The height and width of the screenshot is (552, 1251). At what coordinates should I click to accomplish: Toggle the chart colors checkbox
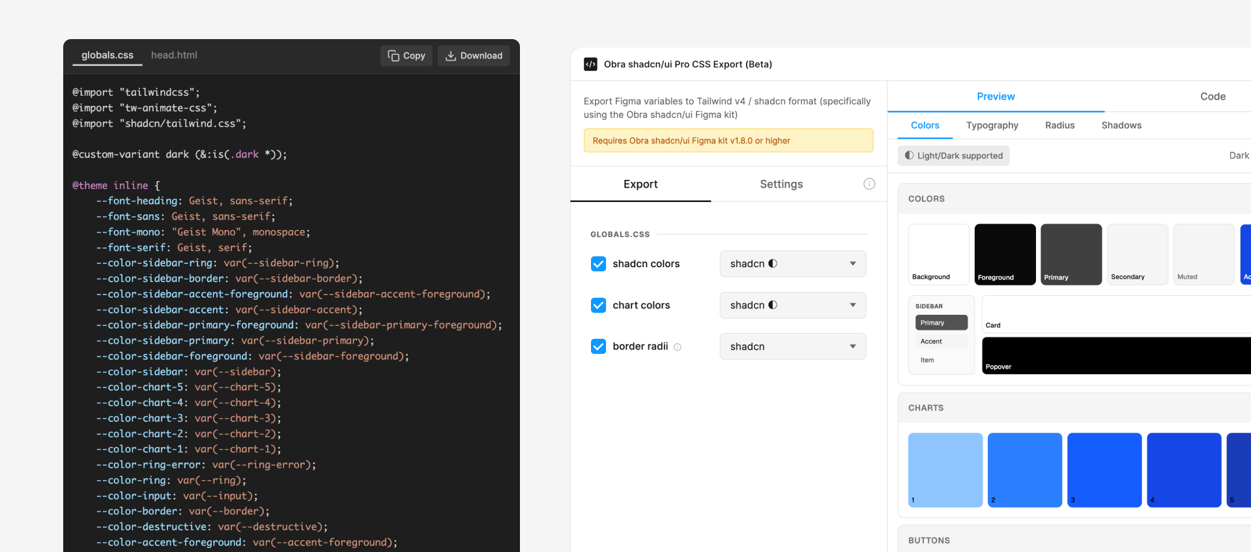pyautogui.click(x=598, y=305)
